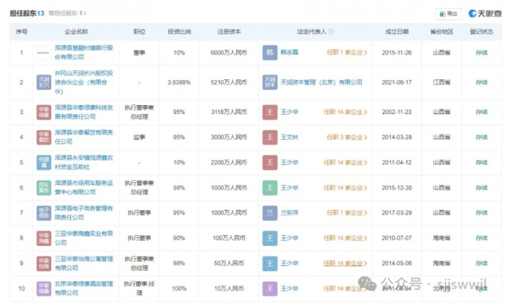The image size is (505, 307).
Task: Click the 兰 avatar for 兰彩萍
Action: 270,213
